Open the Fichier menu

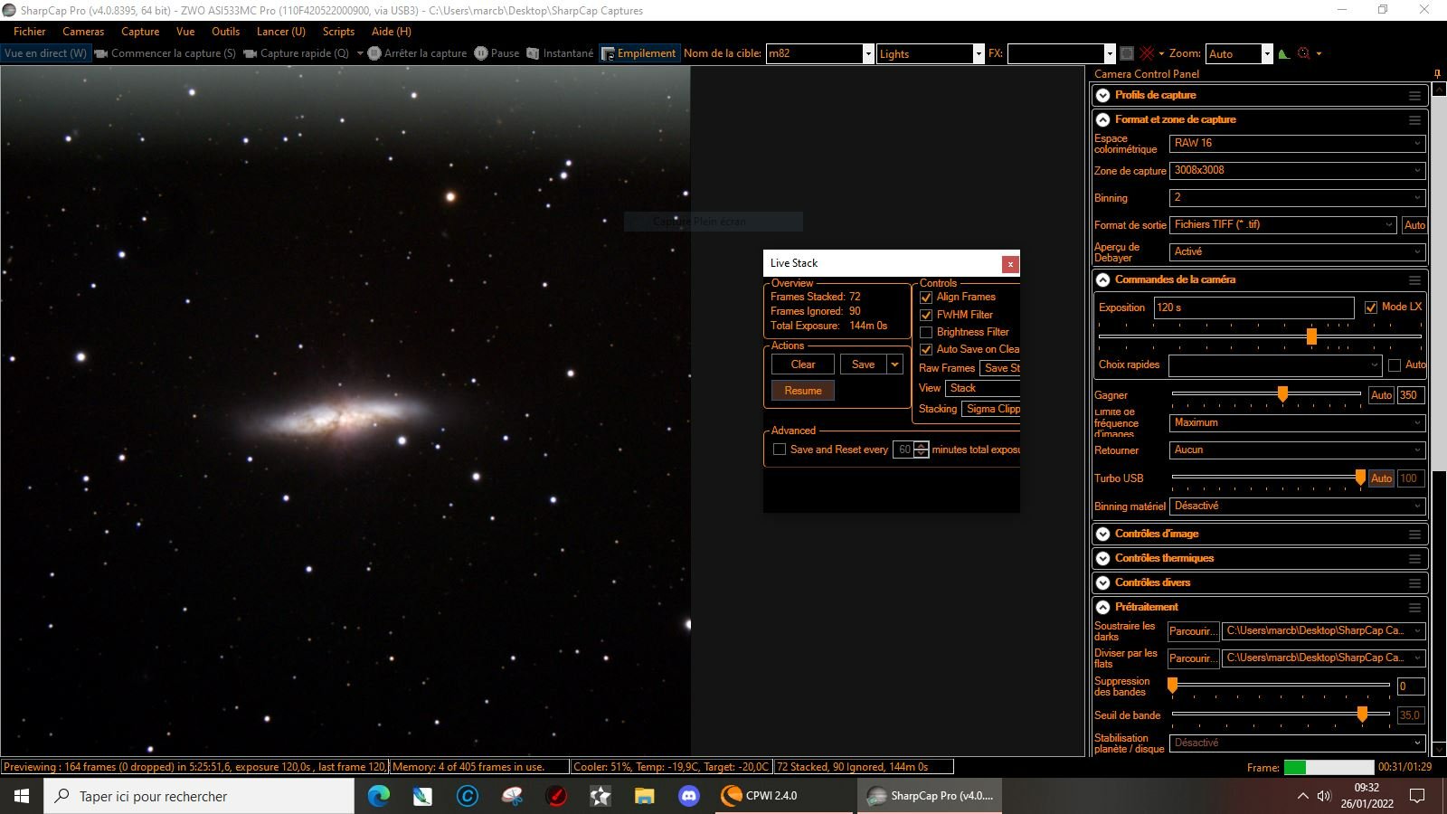click(29, 32)
